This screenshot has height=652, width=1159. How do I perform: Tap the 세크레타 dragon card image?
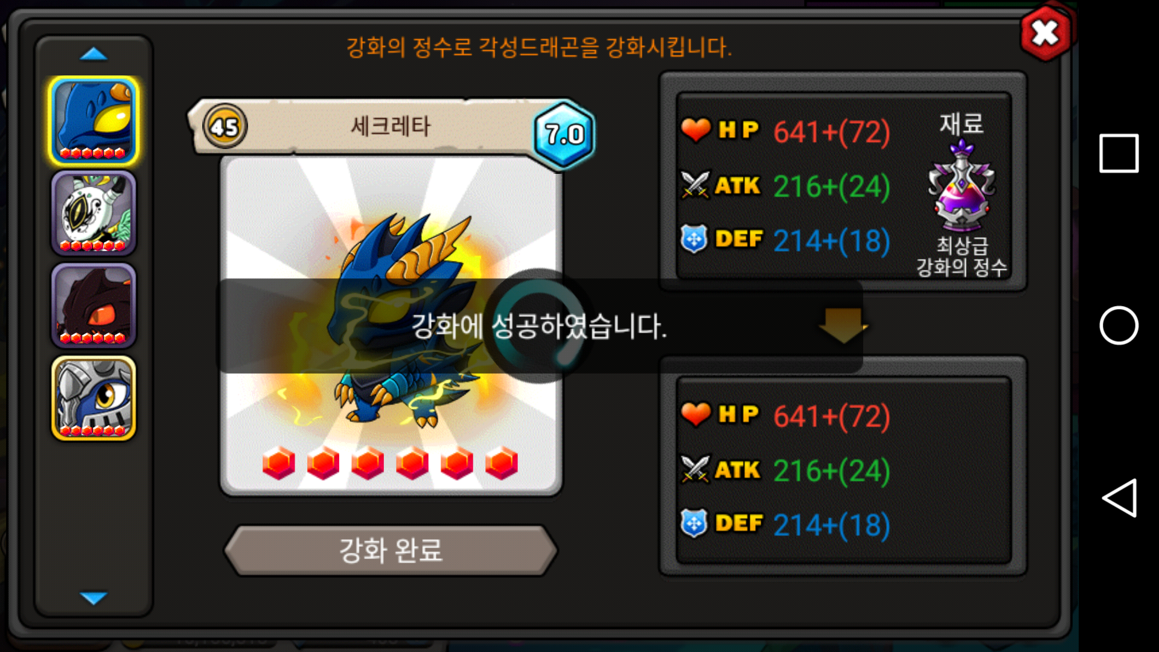pyautogui.click(x=391, y=326)
